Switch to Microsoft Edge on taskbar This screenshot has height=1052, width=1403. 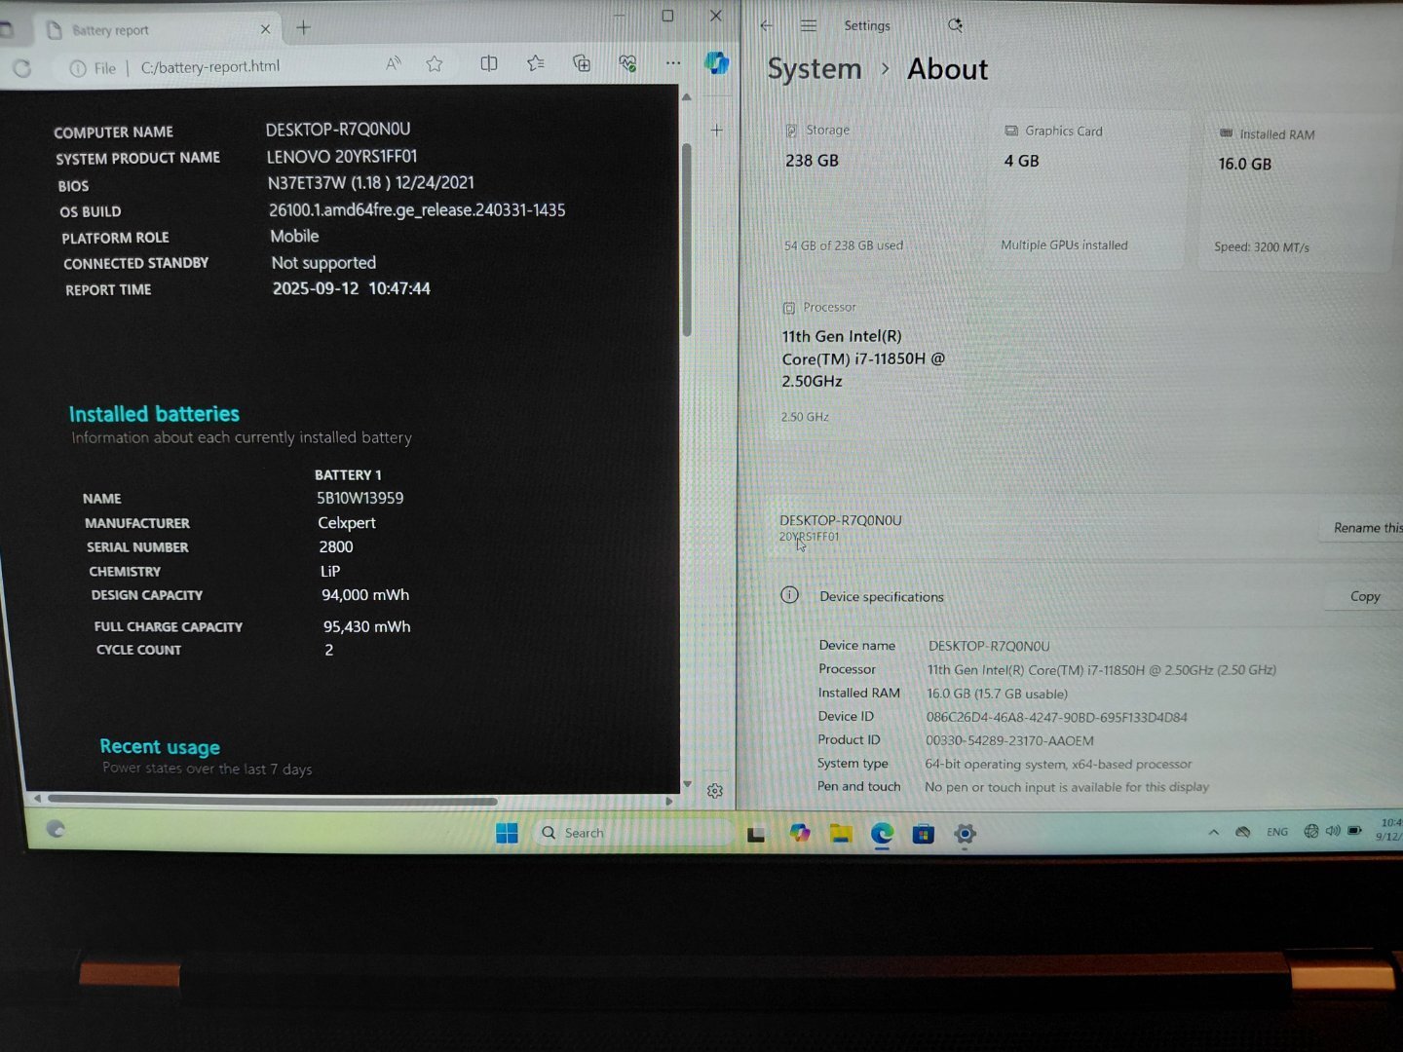pos(882,833)
